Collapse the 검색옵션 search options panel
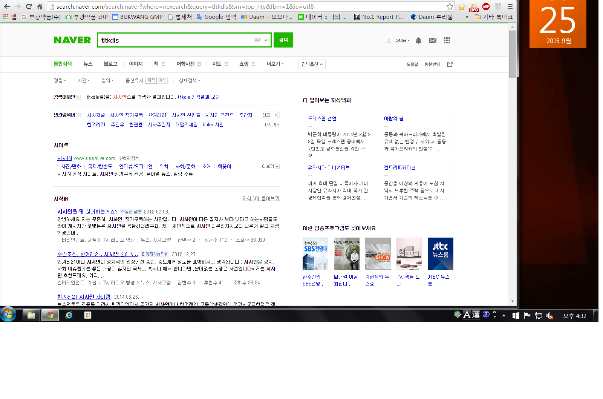The width and height of the screenshot is (603, 399). pos(312,64)
